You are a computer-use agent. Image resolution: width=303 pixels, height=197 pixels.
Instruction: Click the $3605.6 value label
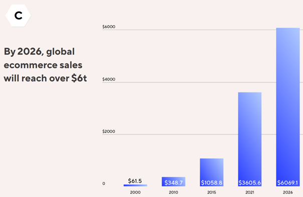pos(250,183)
